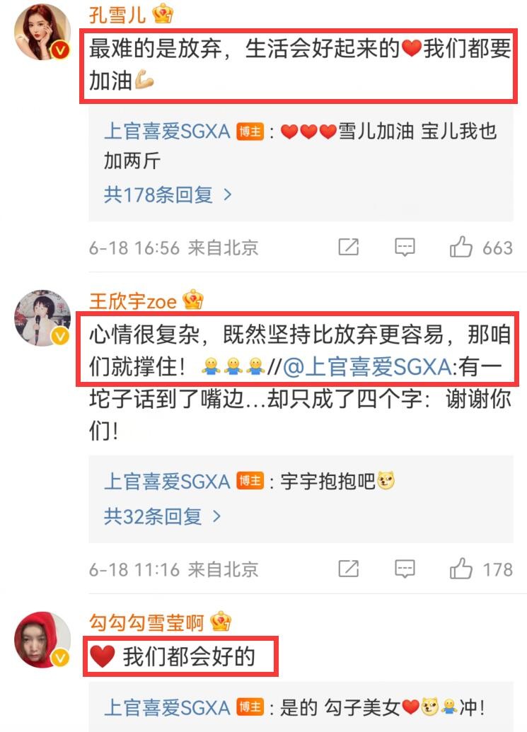Screen dimensions: 527x732
Task: Tap the crown badge beside 勾勾勾雪莹啊
Action: [x=221, y=622]
